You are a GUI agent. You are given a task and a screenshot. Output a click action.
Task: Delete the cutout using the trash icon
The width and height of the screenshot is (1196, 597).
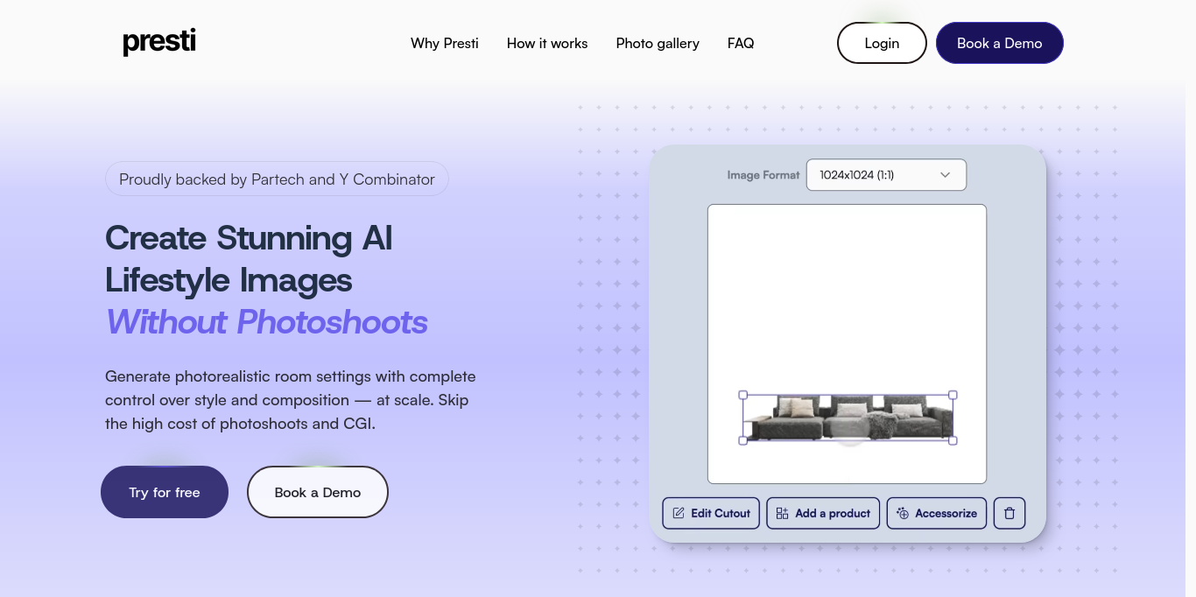click(1009, 513)
